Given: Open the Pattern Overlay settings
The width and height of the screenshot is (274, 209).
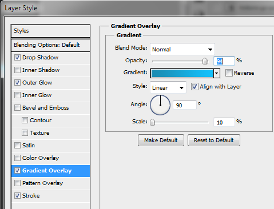Looking at the screenshot, I should click(x=50, y=183).
